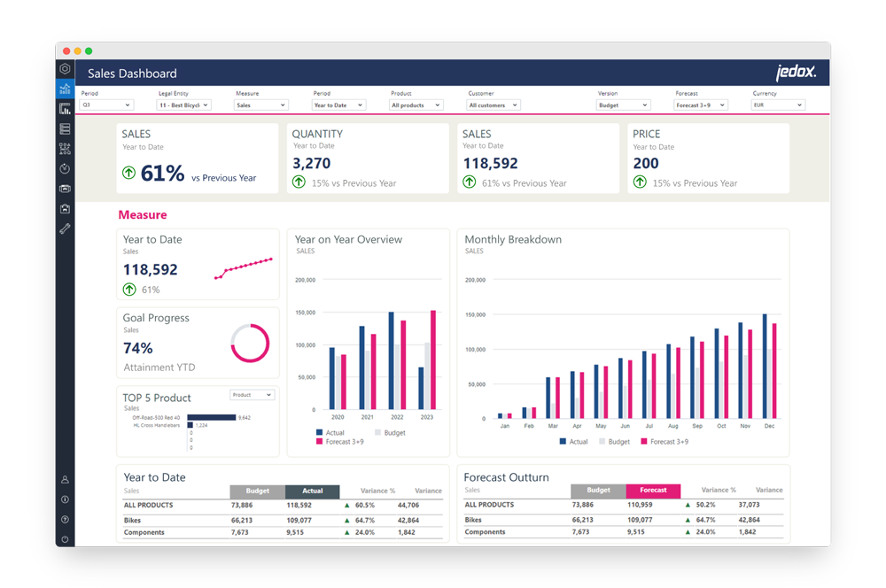
Task: Open the active chart dashboard sidebar icon
Action: tap(65, 89)
